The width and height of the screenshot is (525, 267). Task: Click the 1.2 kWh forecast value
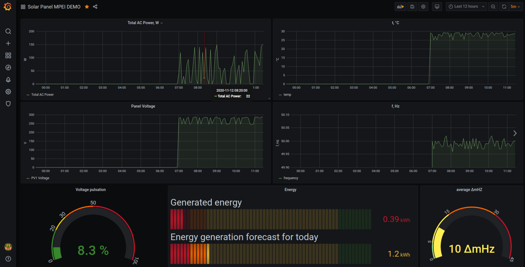(399, 254)
